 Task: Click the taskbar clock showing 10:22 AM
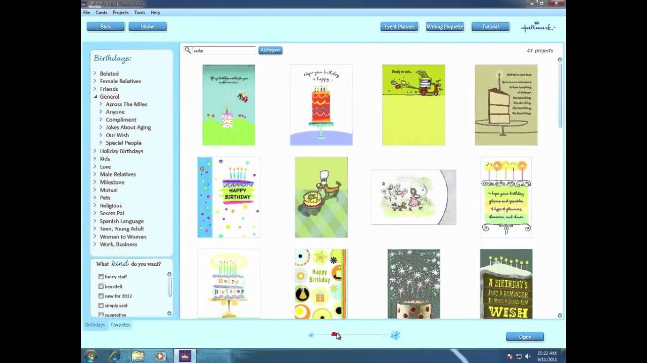click(547, 356)
